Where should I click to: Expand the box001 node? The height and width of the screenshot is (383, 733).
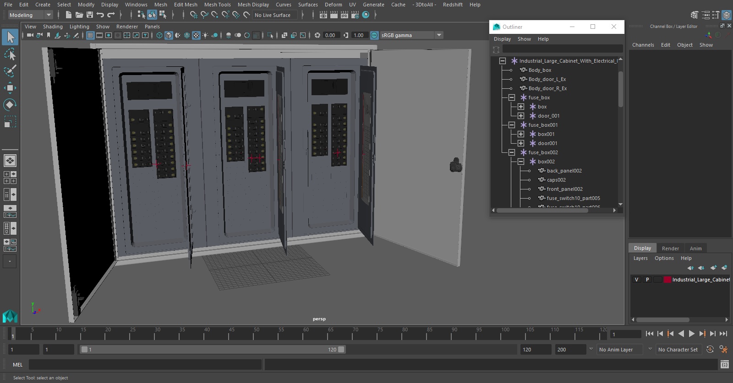pyautogui.click(x=521, y=134)
